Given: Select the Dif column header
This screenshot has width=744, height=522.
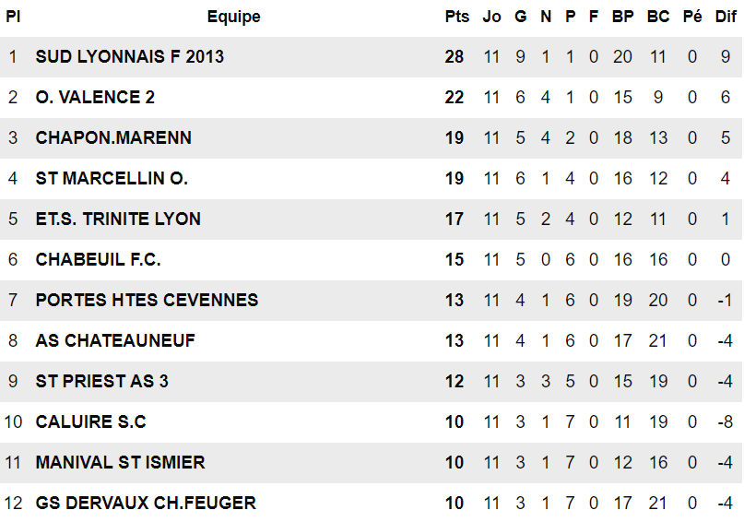Looking at the screenshot, I should point(726,17).
